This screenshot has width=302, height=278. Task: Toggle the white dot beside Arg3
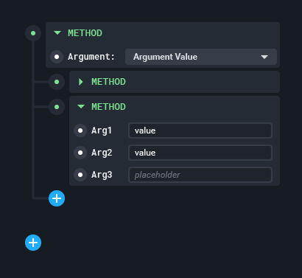click(80, 175)
